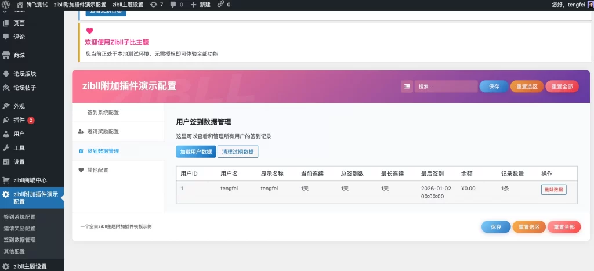The image size is (594, 271).
Task: Open 其他配置 in sidebar submenu
Action: 14,251
